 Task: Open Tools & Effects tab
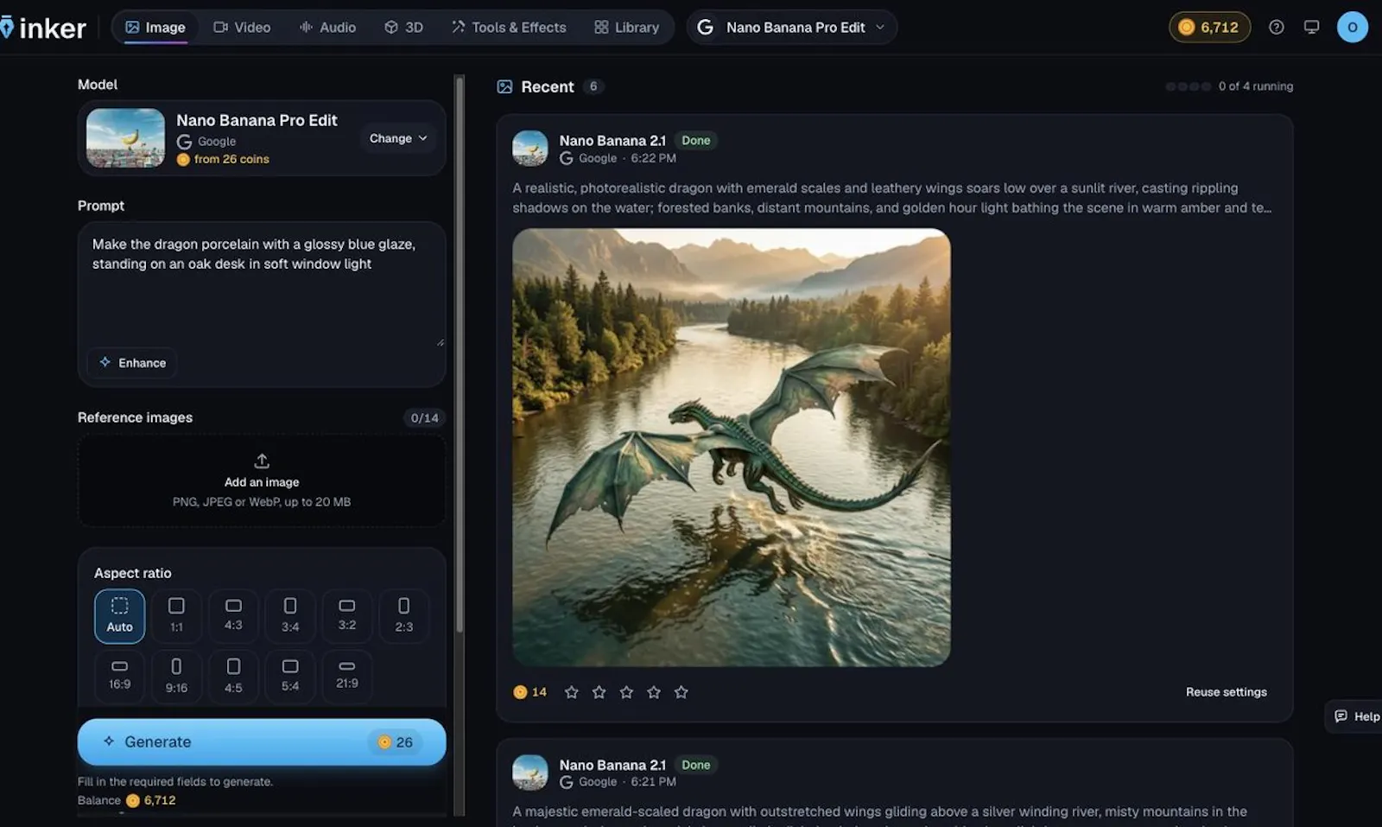[509, 27]
